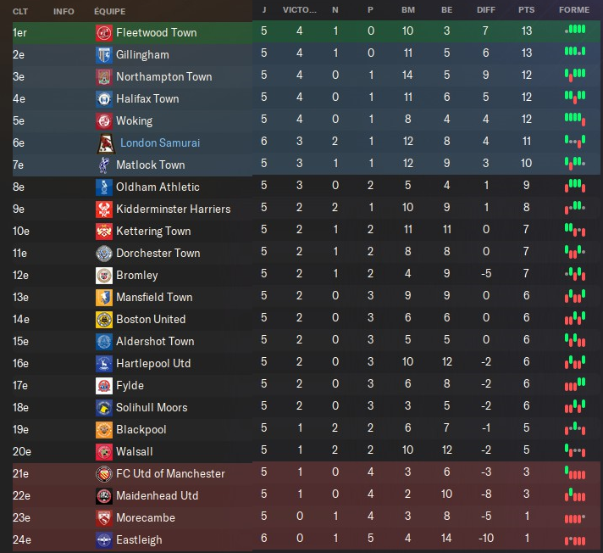This screenshot has height=553, width=603.
Task: Select the London Samurai team logo
Action: [x=105, y=143]
